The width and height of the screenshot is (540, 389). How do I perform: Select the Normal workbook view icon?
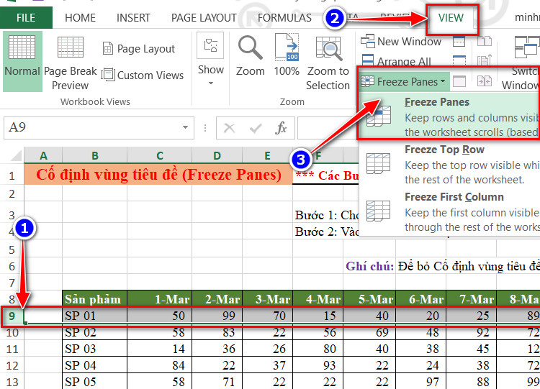[22, 61]
